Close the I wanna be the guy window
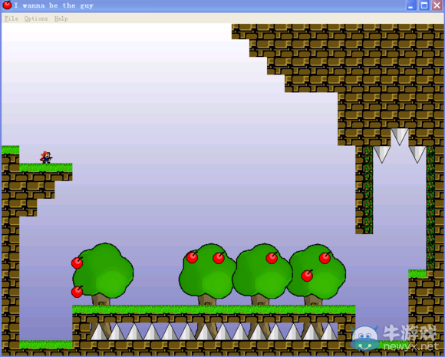Image resolution: width=445 pixels, height=357 pixels. [x=437, y=5]
